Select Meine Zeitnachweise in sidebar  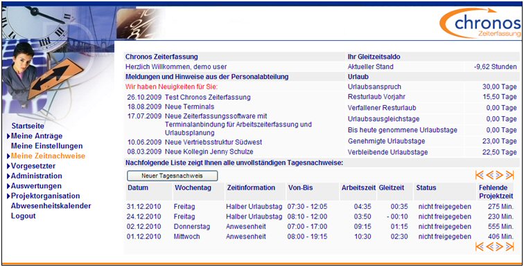48,156
